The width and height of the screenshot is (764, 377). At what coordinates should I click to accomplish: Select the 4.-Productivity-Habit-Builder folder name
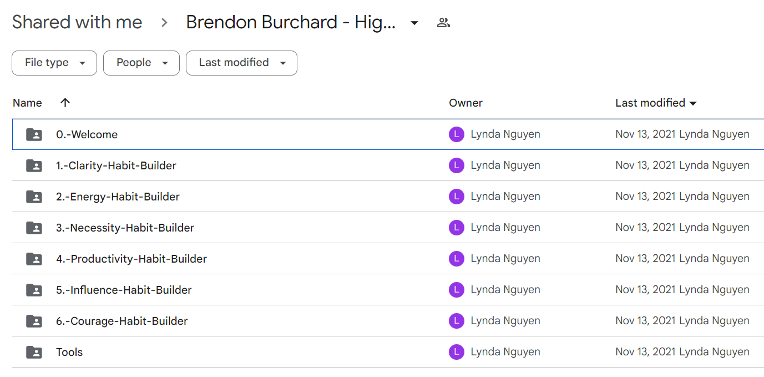pos(131,259)
